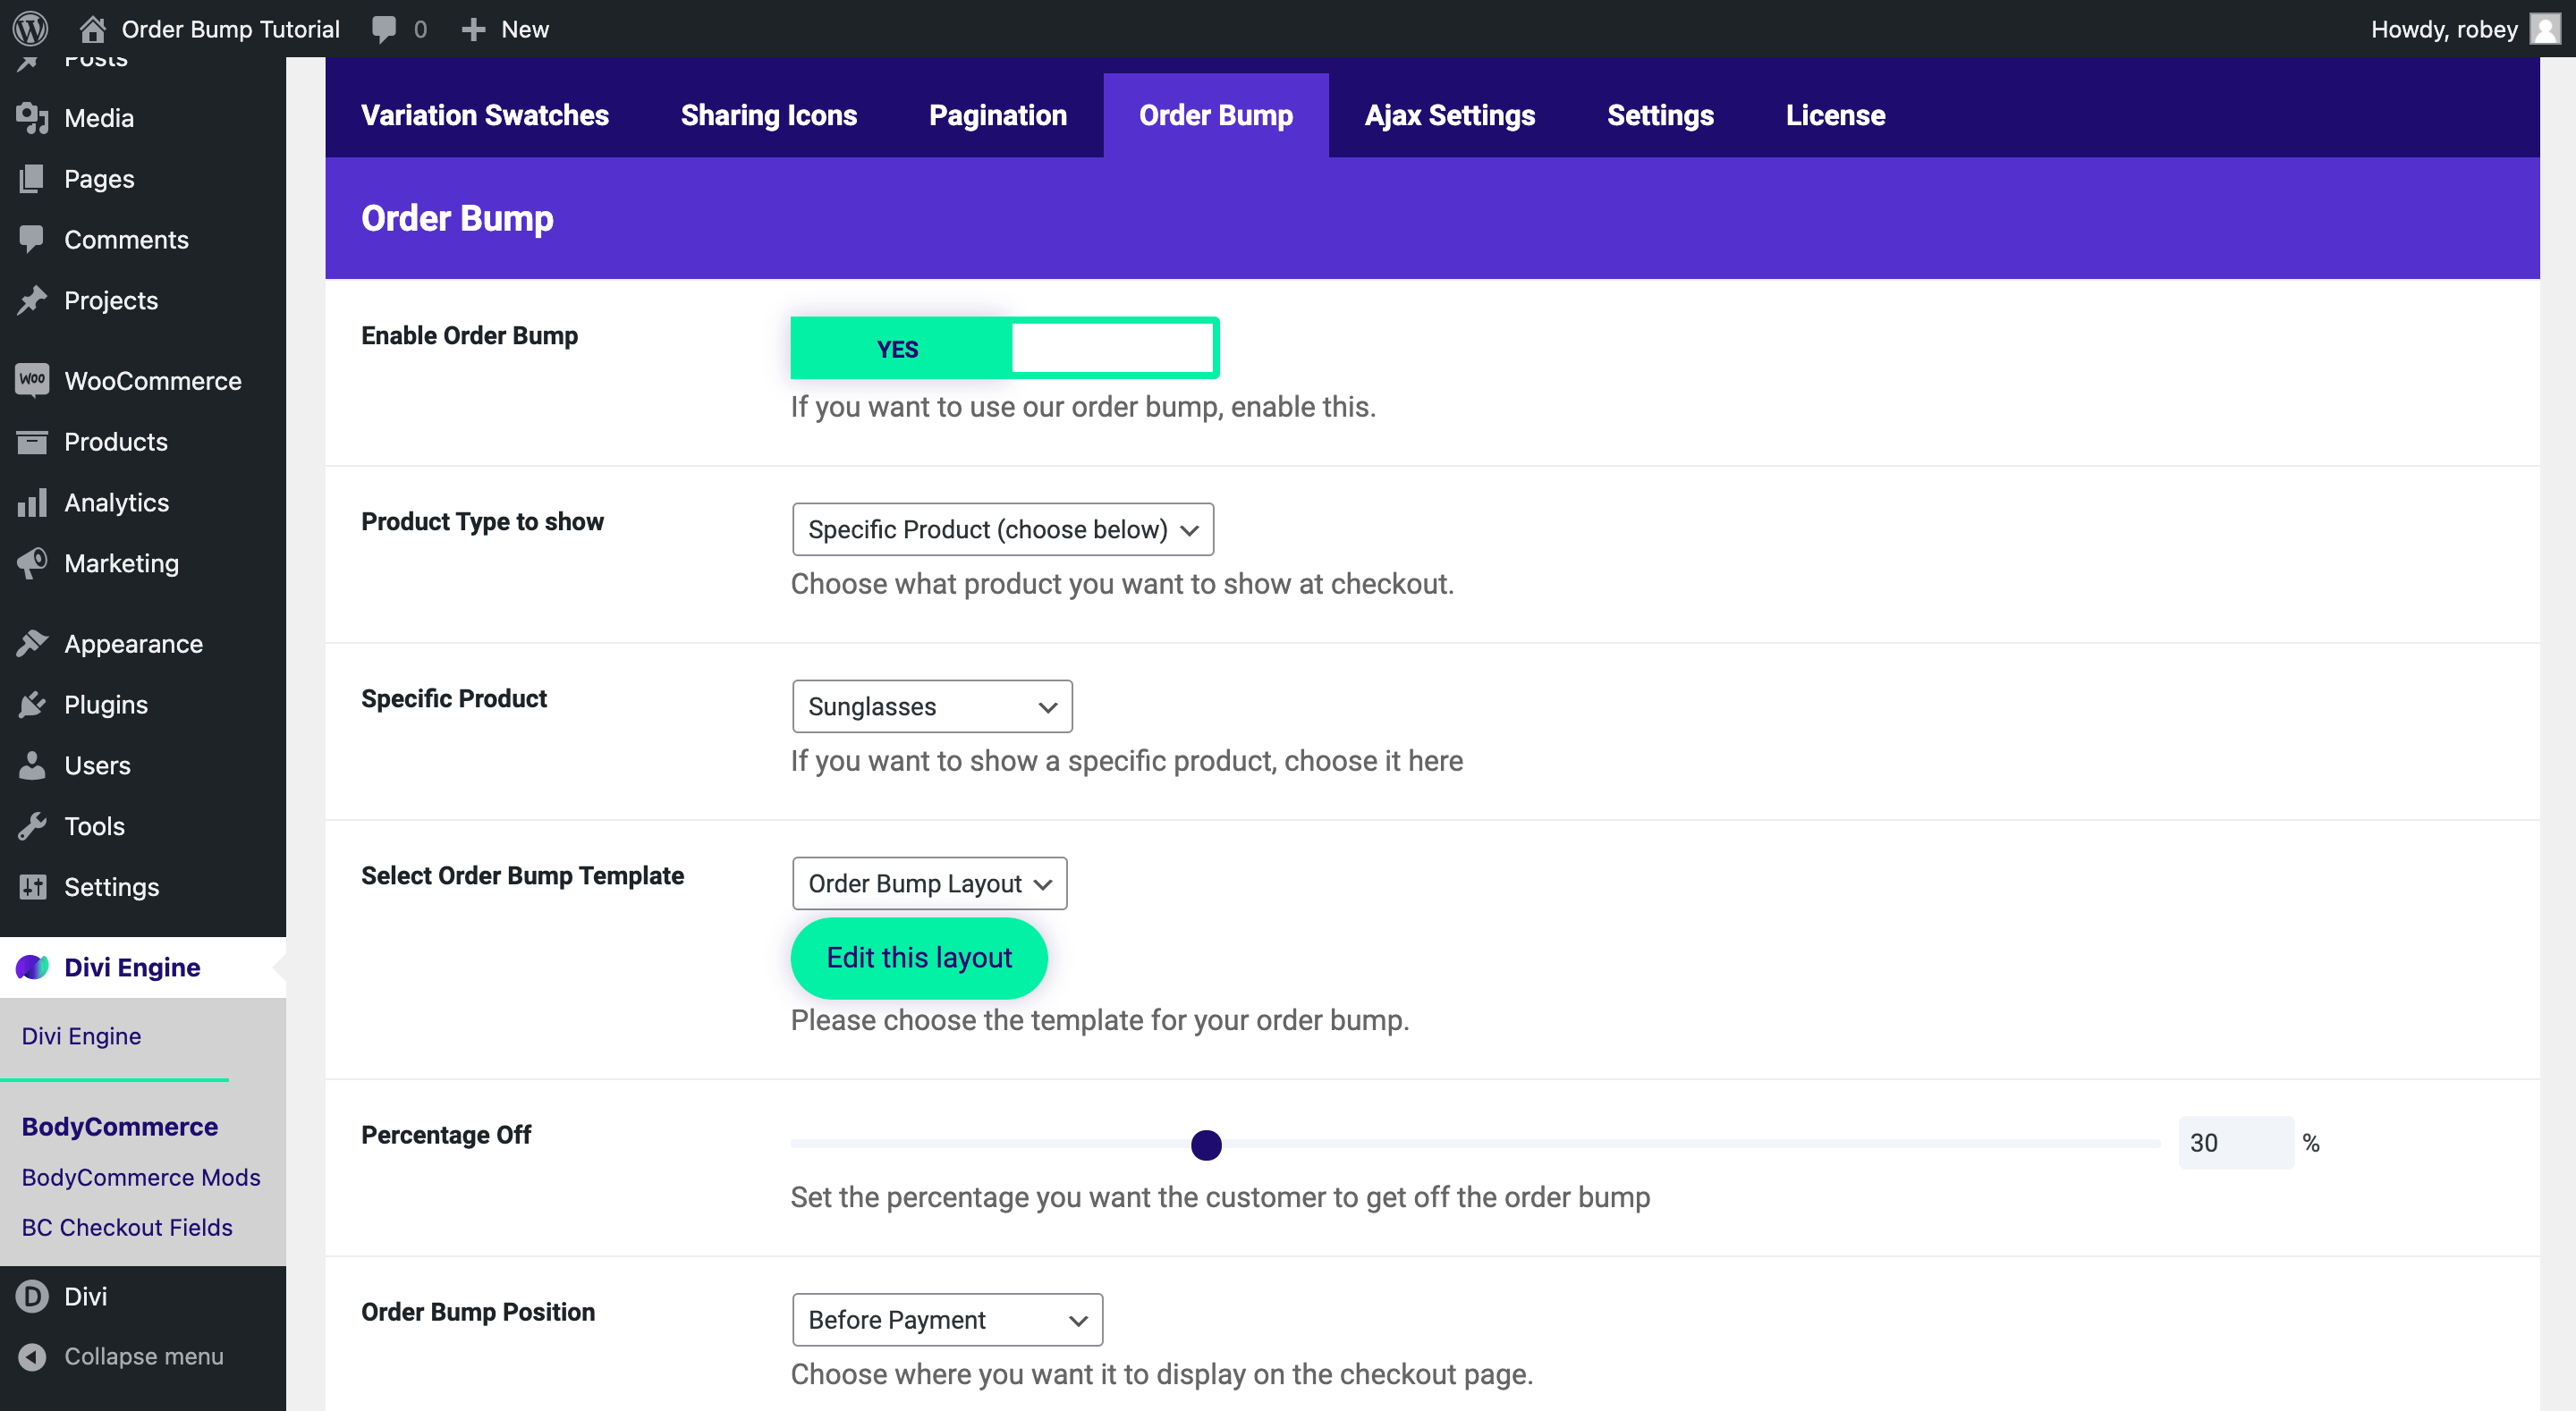Click the Appearance sidebar icon
Screen dimensions: 2576x1411
tap(33, 643)
